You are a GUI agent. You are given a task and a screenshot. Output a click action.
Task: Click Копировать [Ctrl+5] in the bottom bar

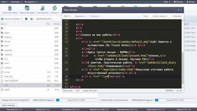click(x=70, y=109)
